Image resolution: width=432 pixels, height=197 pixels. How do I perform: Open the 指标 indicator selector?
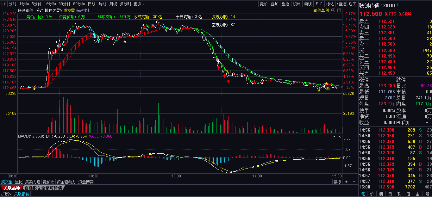(337, 182)
